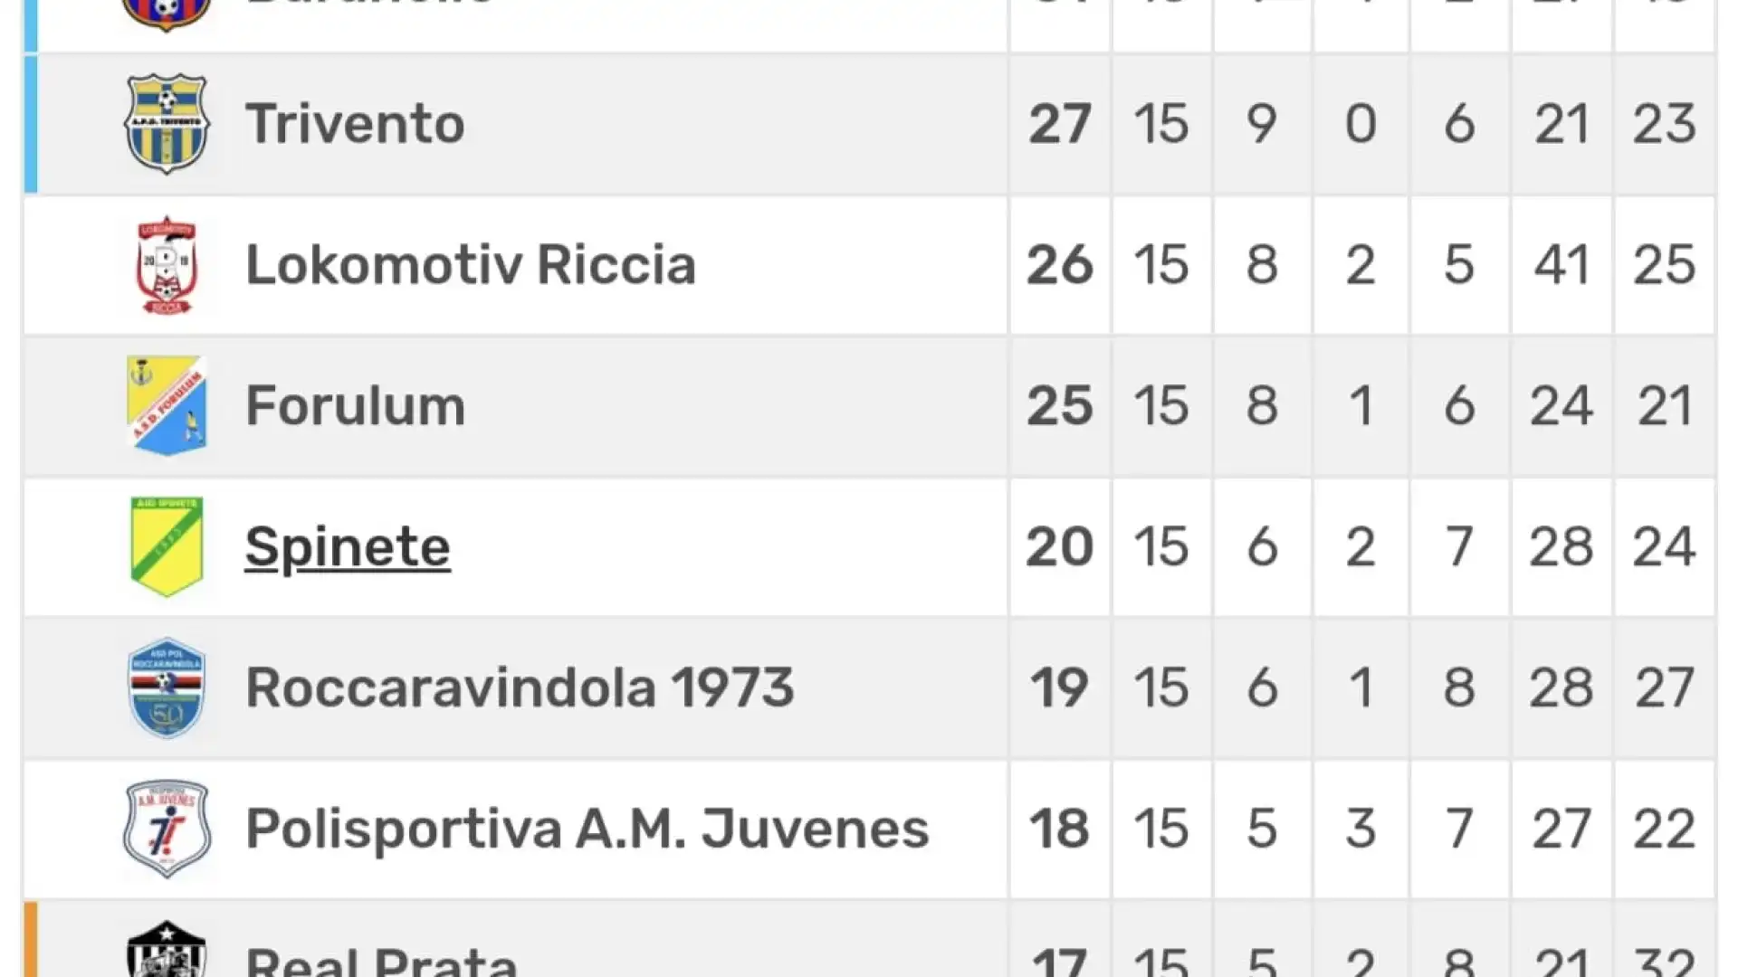Click the Lokomotiv Riccia team crest

(167, 265)
